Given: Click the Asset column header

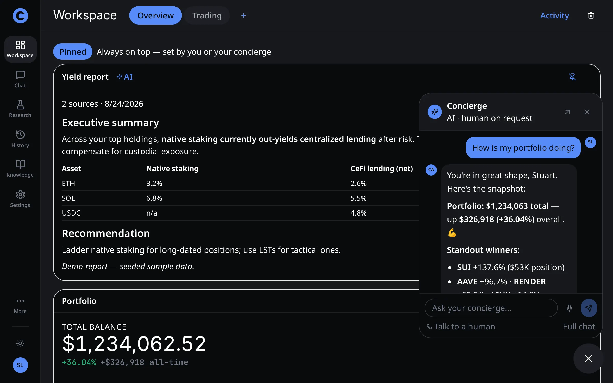Looking at the screenshot, I should (x=72, y=169).
